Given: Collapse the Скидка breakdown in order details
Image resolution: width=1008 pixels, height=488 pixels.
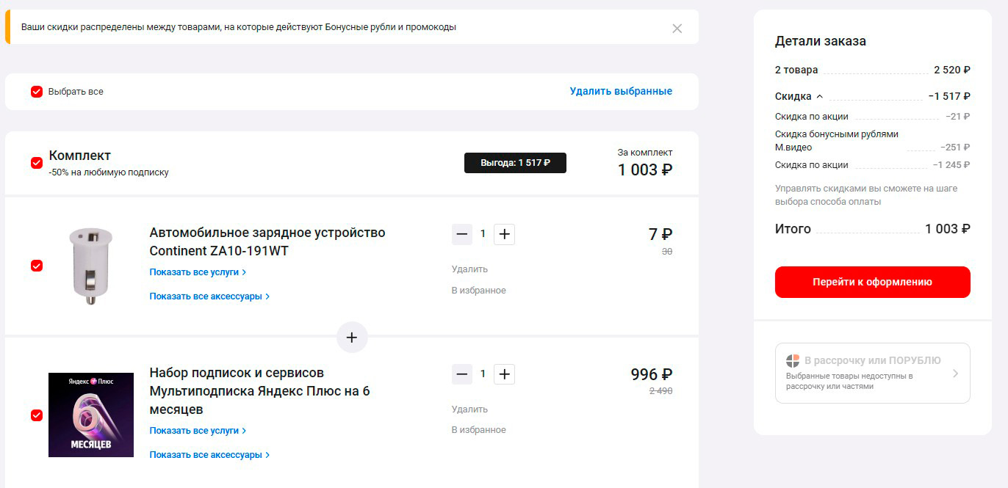Looking at the screenshot, I should pyautogui.click(x=819, y=96).
